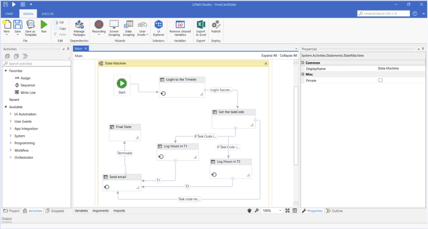The width and height of the screenshot is (428, 229).
Task: Open User Events dropdown
Action: pyautogui.click(x=142, y=28)
